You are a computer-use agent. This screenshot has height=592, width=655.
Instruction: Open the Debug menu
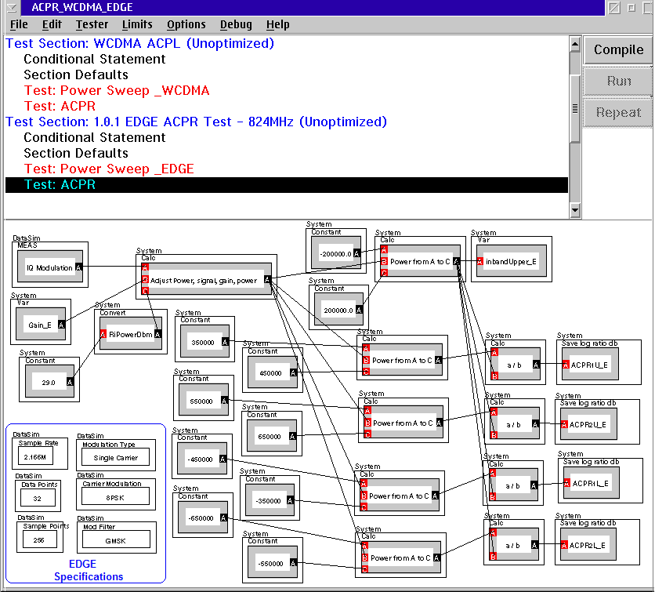[x=236, y=24]
